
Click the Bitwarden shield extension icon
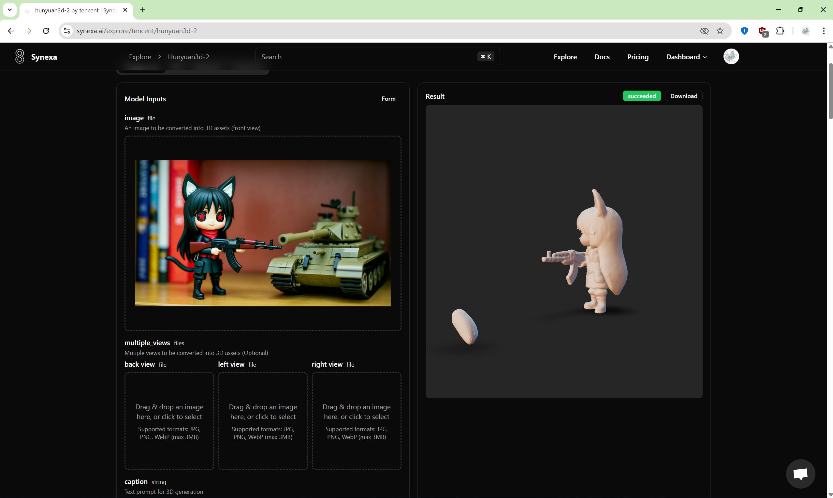744,31
